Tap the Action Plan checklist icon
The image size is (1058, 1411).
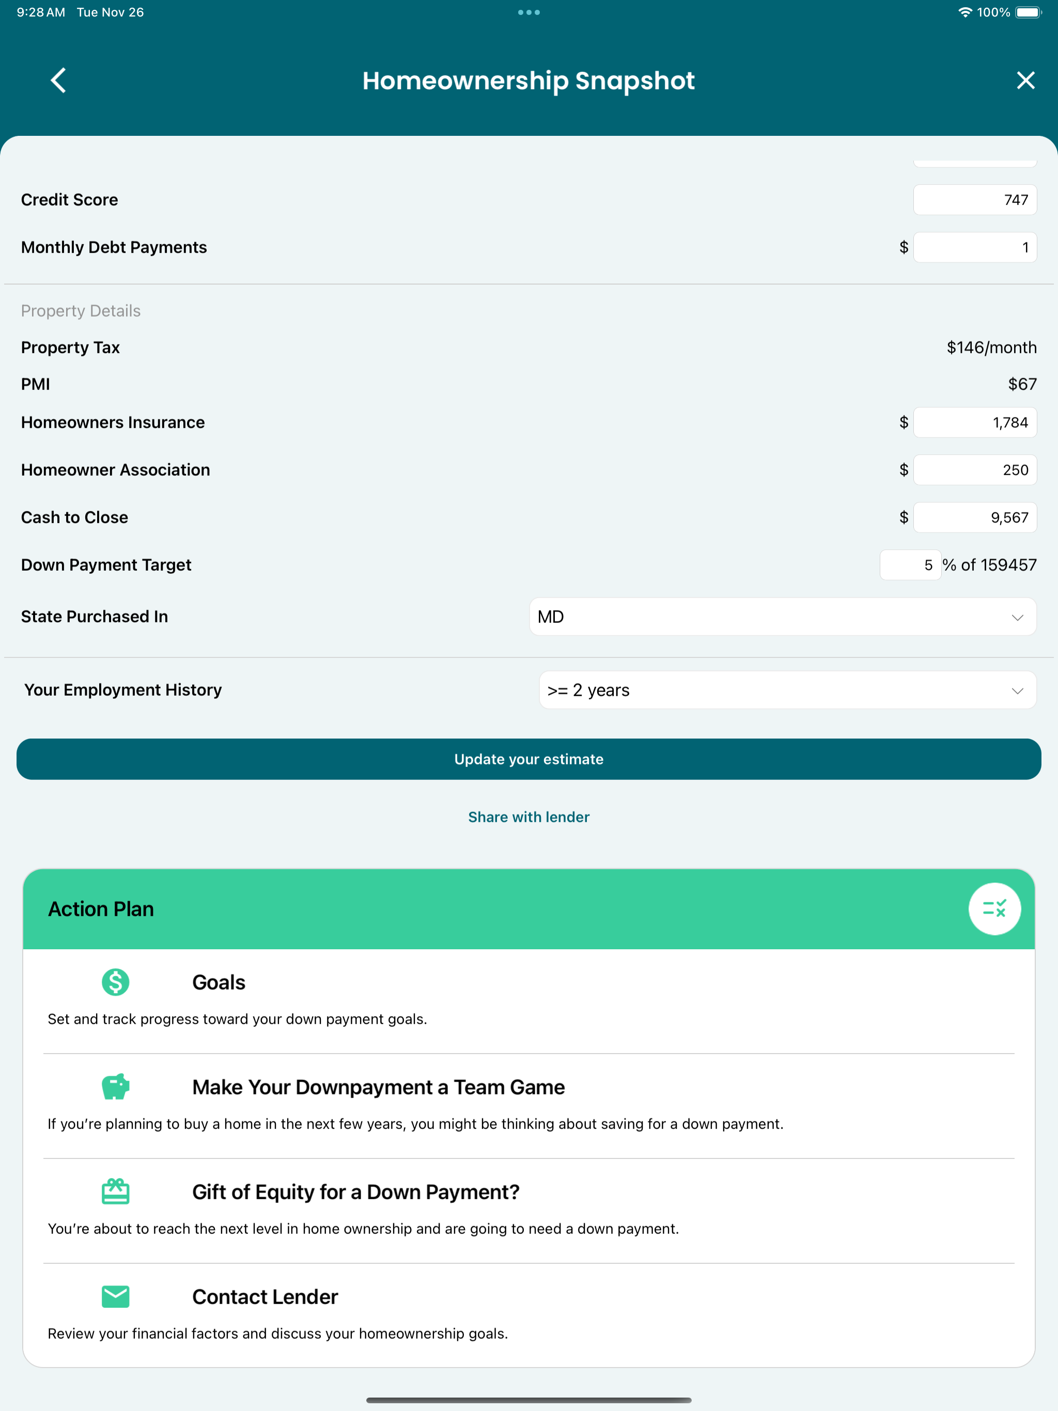pos(994,908)
